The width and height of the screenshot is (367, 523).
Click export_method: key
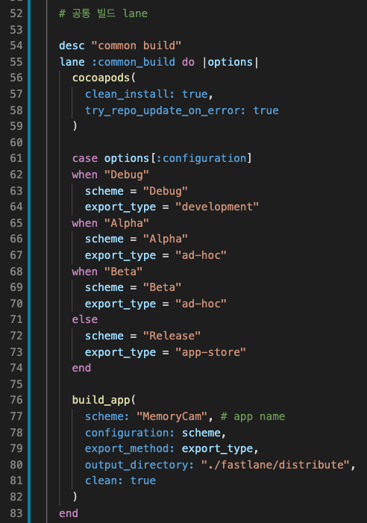[x=130, y=448]
